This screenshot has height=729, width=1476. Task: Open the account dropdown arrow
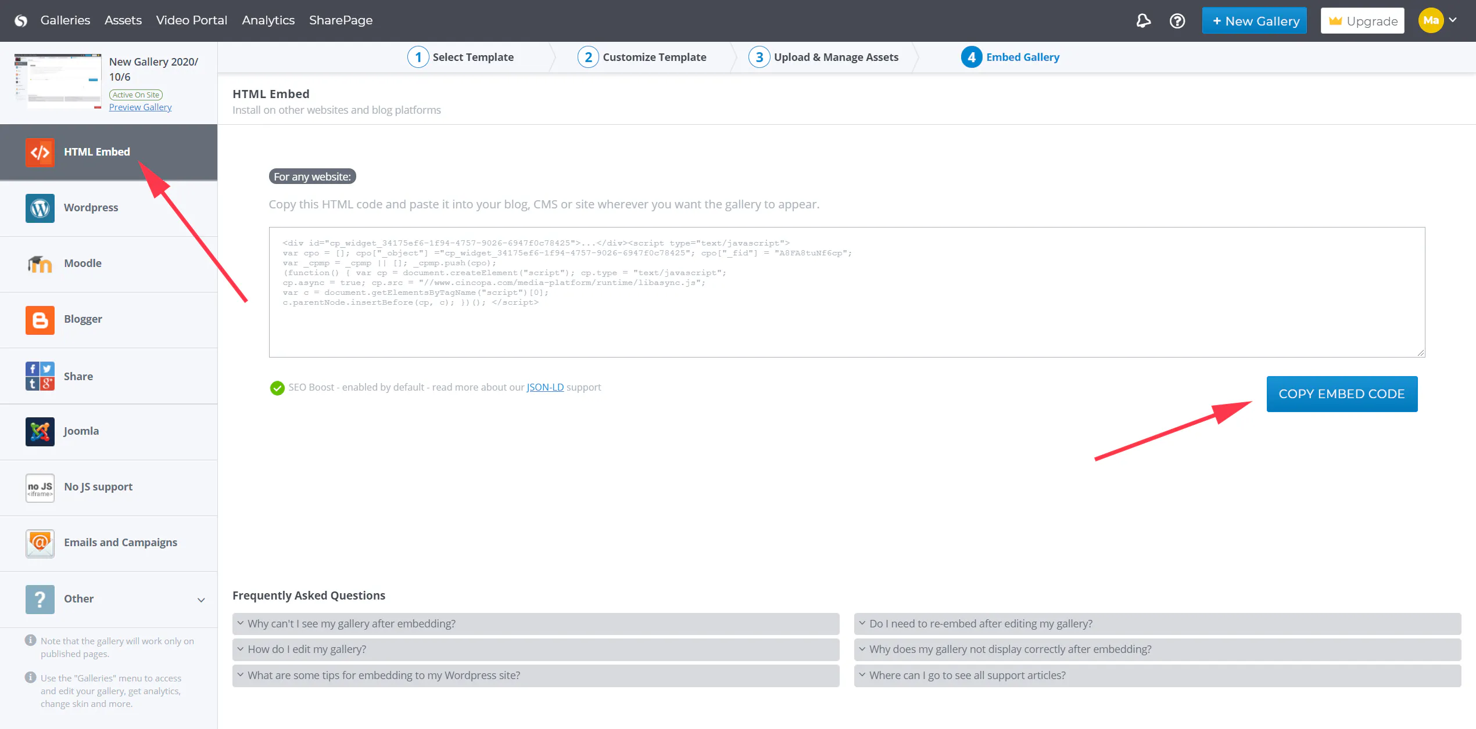[1453, 20]
